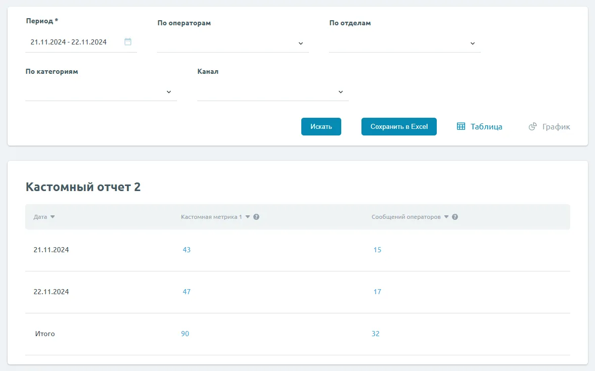Expand the По операторам dropdown
The width and height of the screenshot is (595, 371).
(300, 43)
